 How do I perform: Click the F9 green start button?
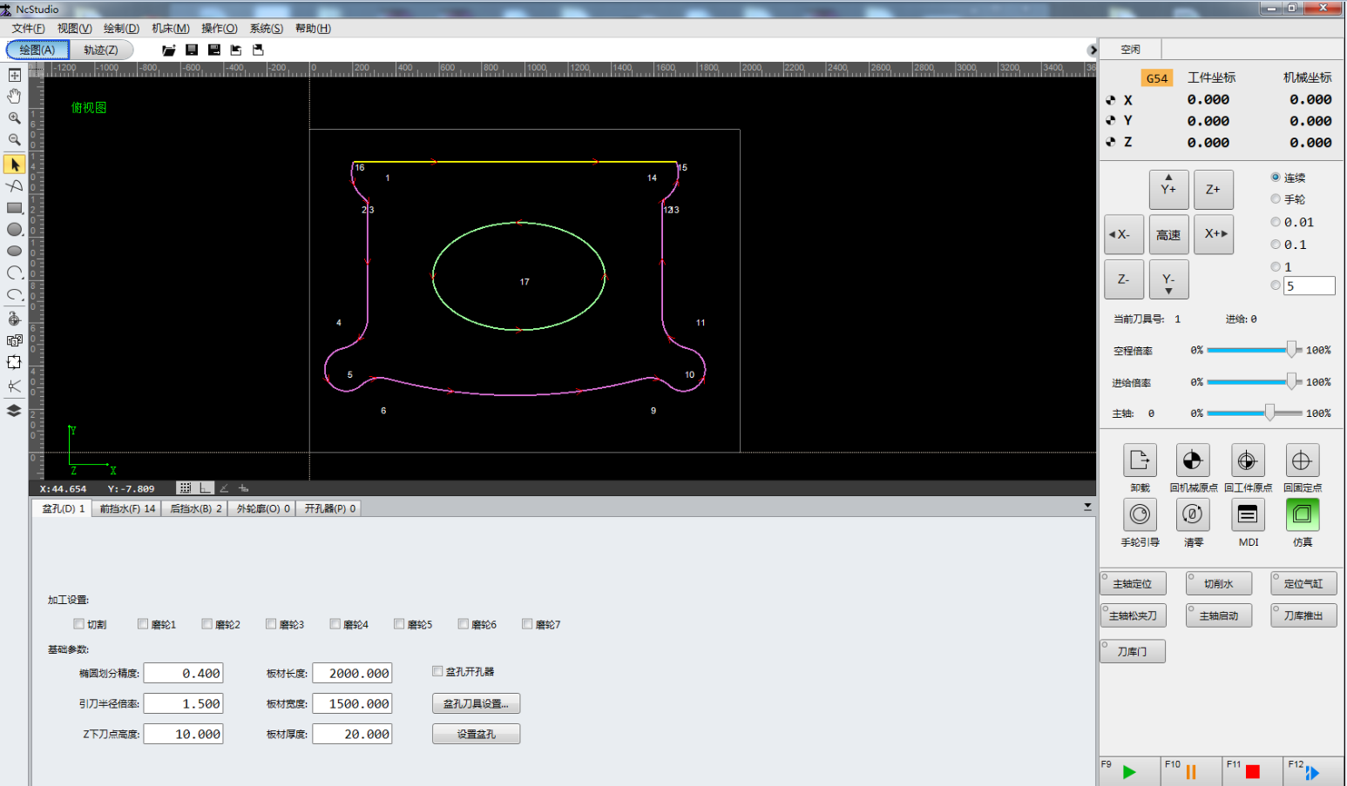tap(1129, 771)
